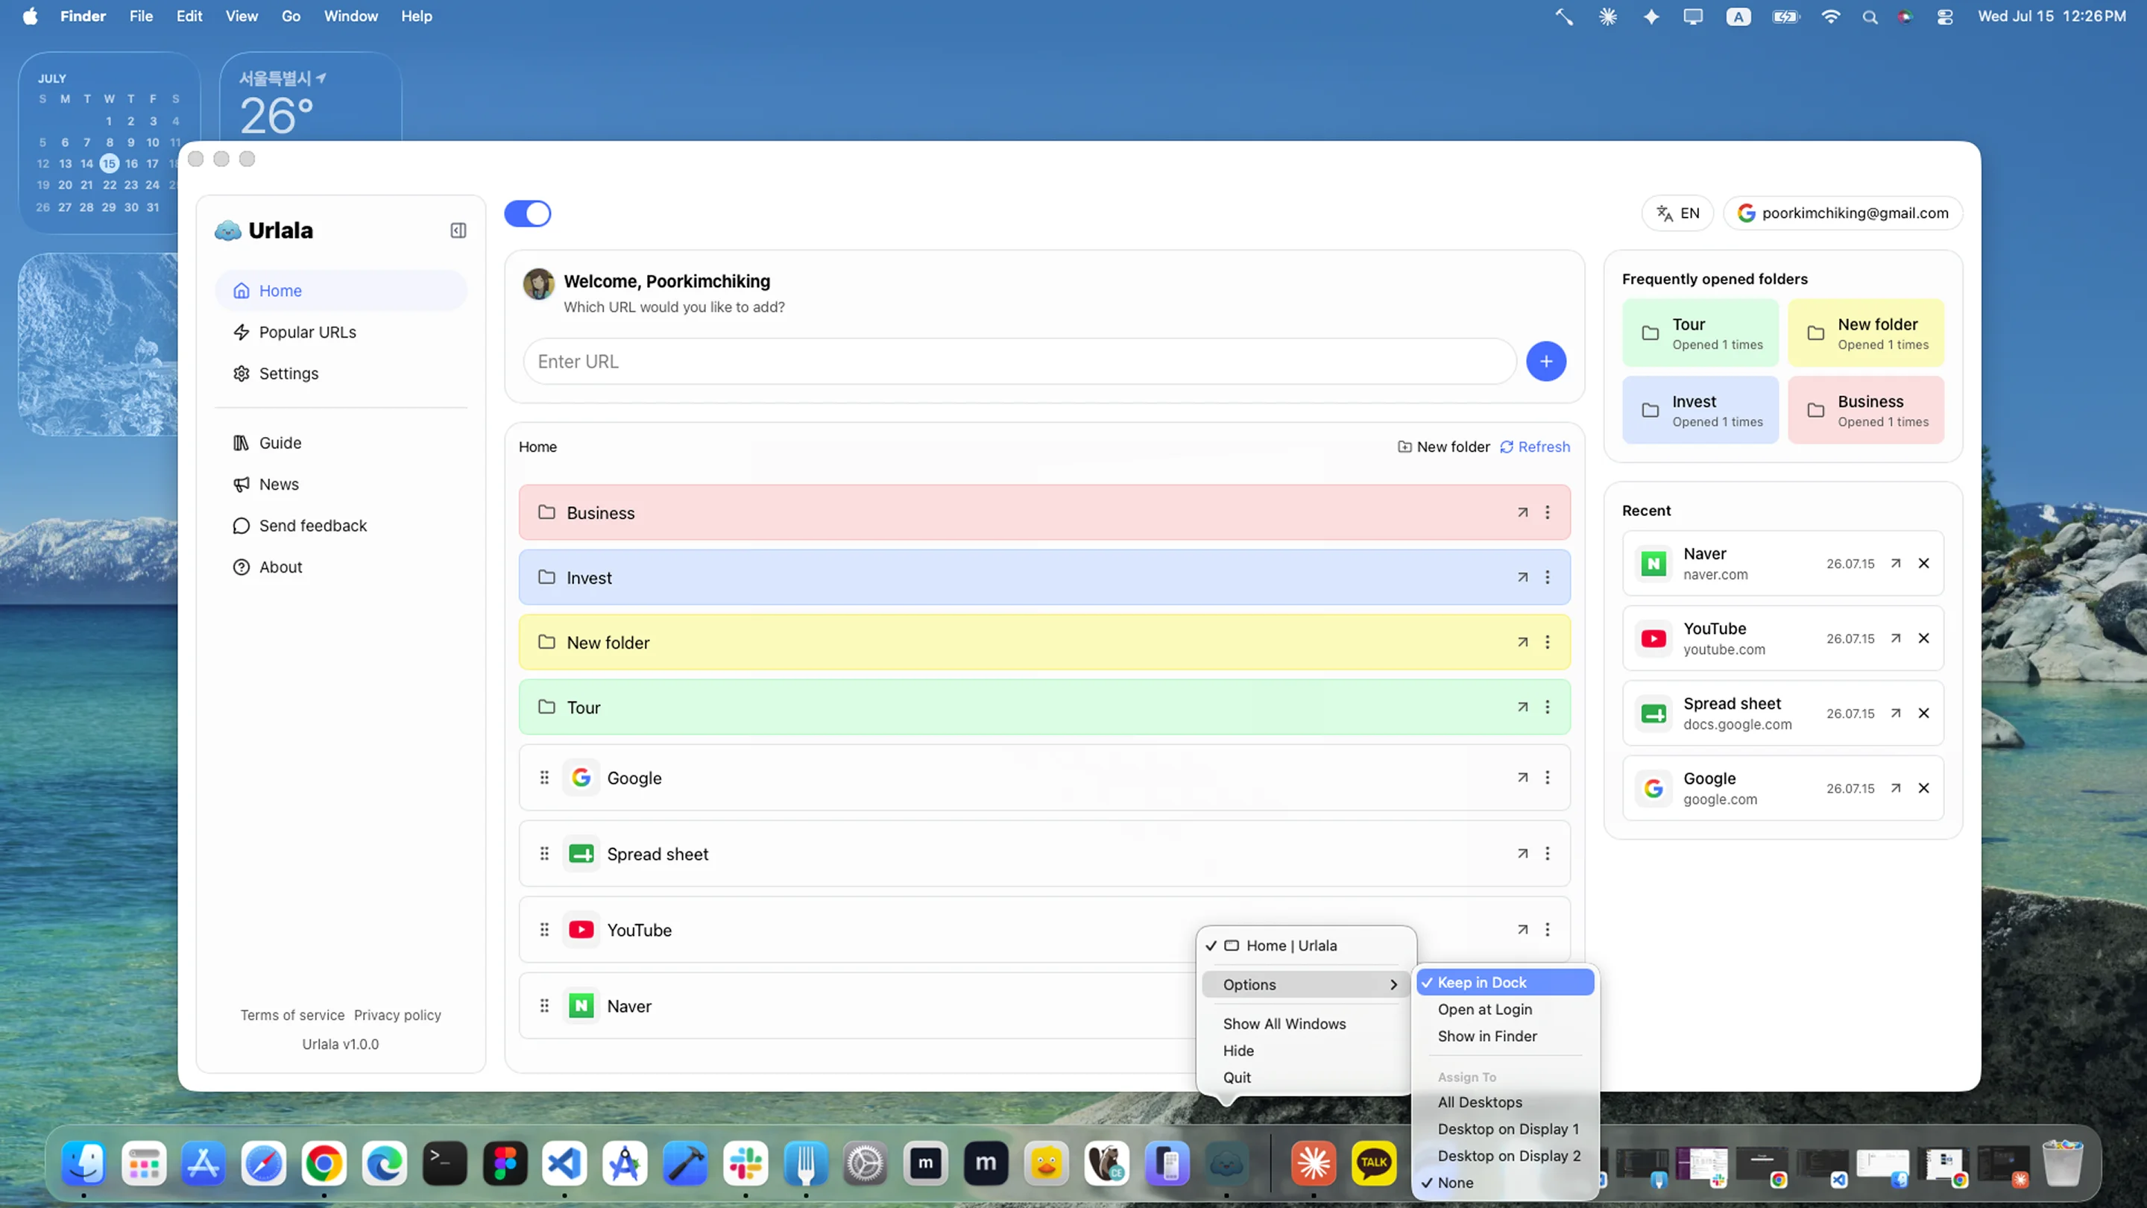2147x1208 pixels.
Task: Open Business folder via its arrow icon
Action: (x=1522, y=513)
